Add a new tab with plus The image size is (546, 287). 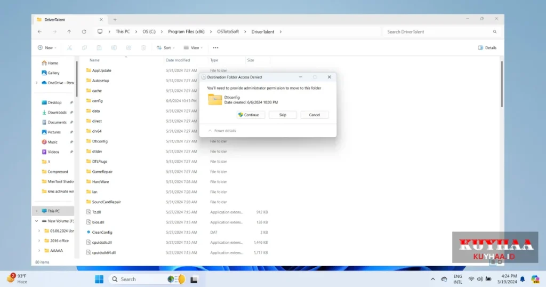pyautogui.click(x=115, y=20)
